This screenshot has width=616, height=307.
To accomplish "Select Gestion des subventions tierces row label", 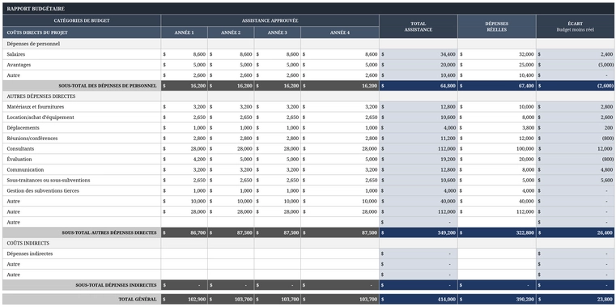I will tap(82, 190).
